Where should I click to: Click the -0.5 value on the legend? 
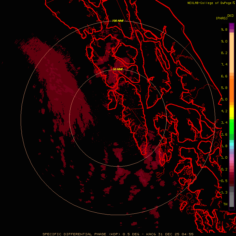pos(223,181)
